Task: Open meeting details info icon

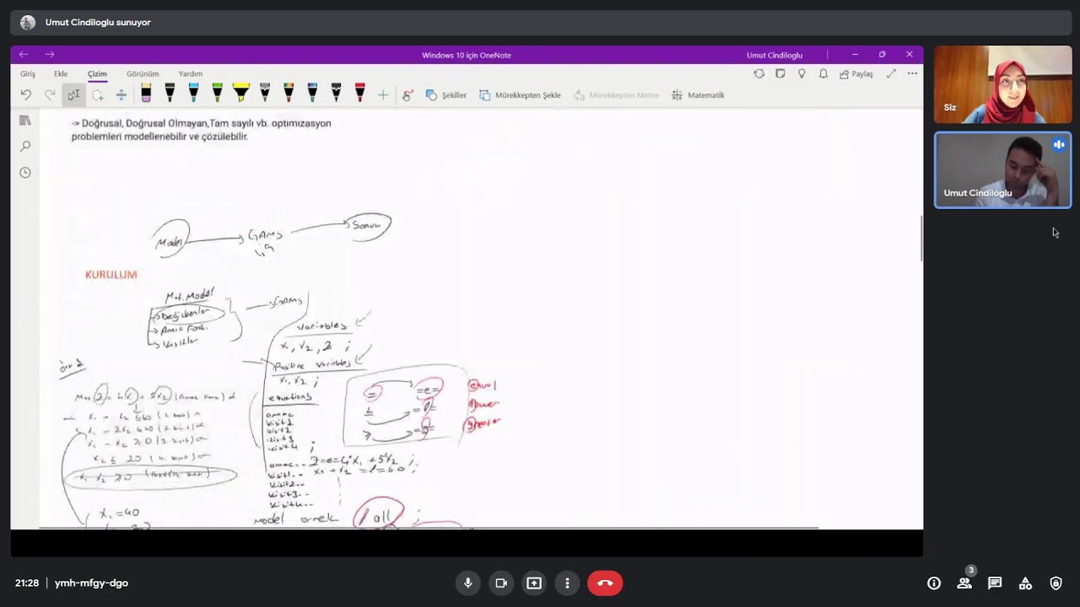Action: point(934,583)
